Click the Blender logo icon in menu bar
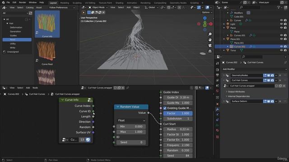 coord(3,3)
